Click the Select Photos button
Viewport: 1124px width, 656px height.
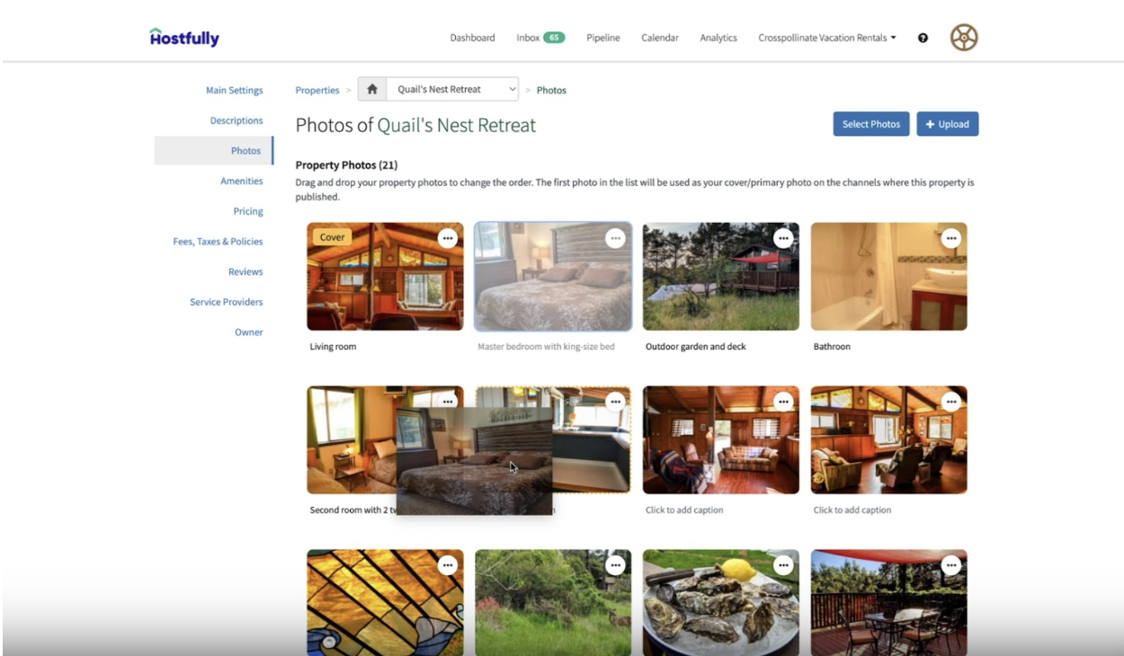(x=871, y=124)
